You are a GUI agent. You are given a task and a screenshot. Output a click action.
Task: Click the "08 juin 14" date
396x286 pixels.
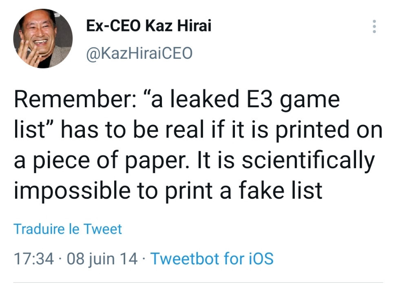pos(102,258)
